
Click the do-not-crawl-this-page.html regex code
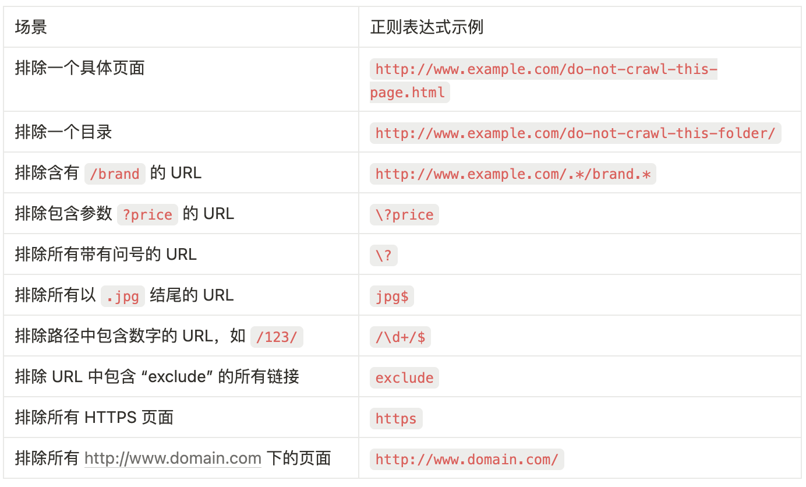coord(544,80)
